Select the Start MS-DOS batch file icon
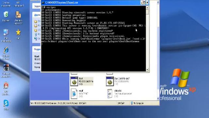209x118 pixels. [x=74, y=81]
